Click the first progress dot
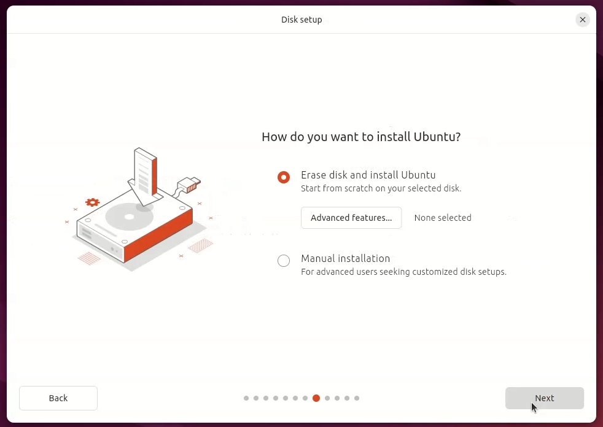Viewport: 603px width, 427px height. [246, 398]
